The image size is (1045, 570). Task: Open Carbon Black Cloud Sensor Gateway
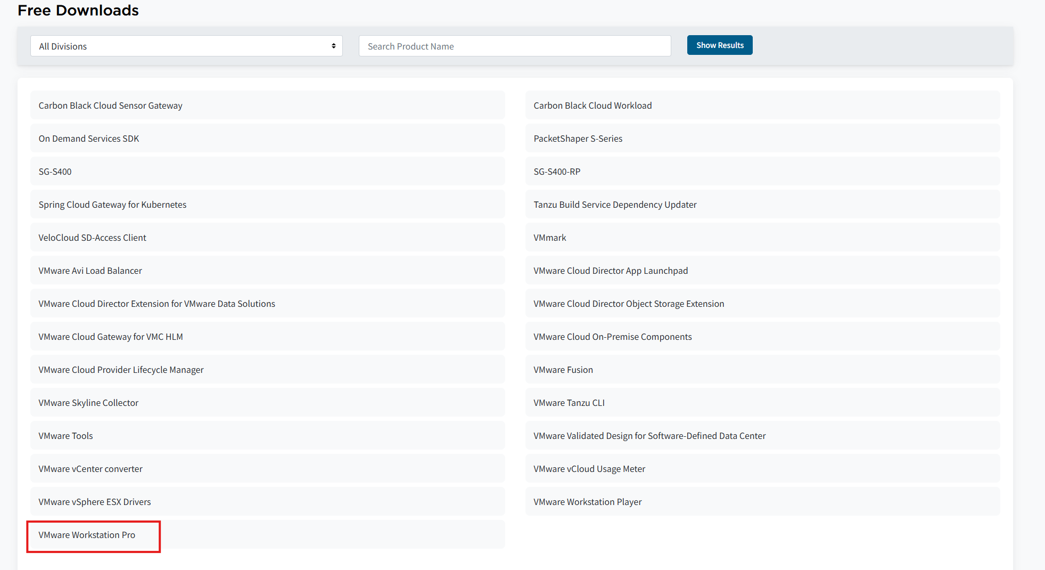click(268, 105)
